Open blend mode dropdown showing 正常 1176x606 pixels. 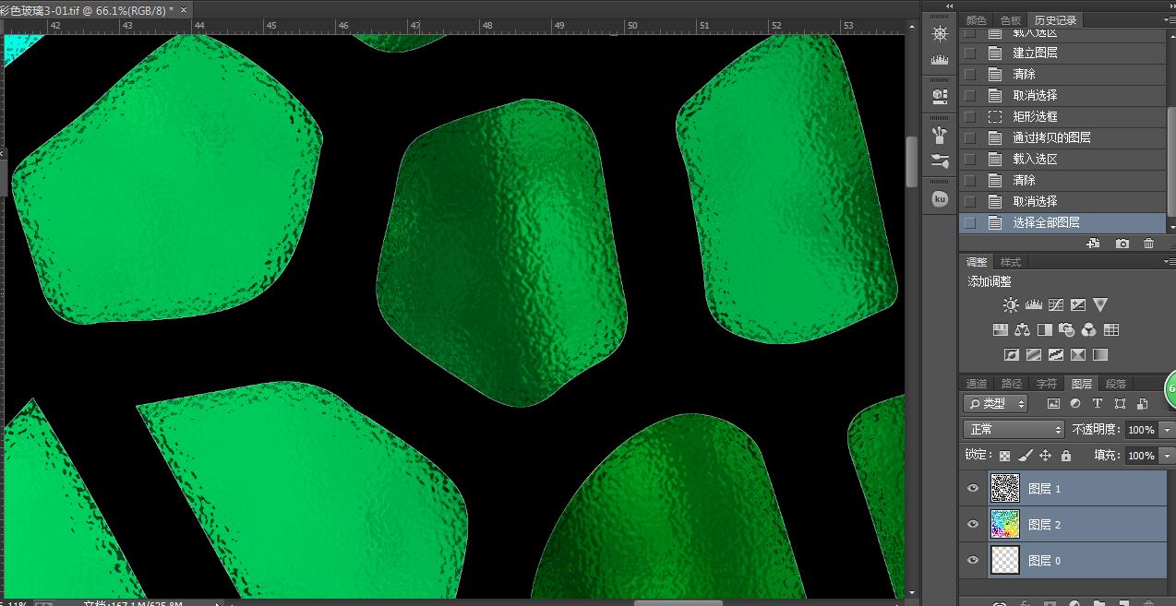point(1014,430)
